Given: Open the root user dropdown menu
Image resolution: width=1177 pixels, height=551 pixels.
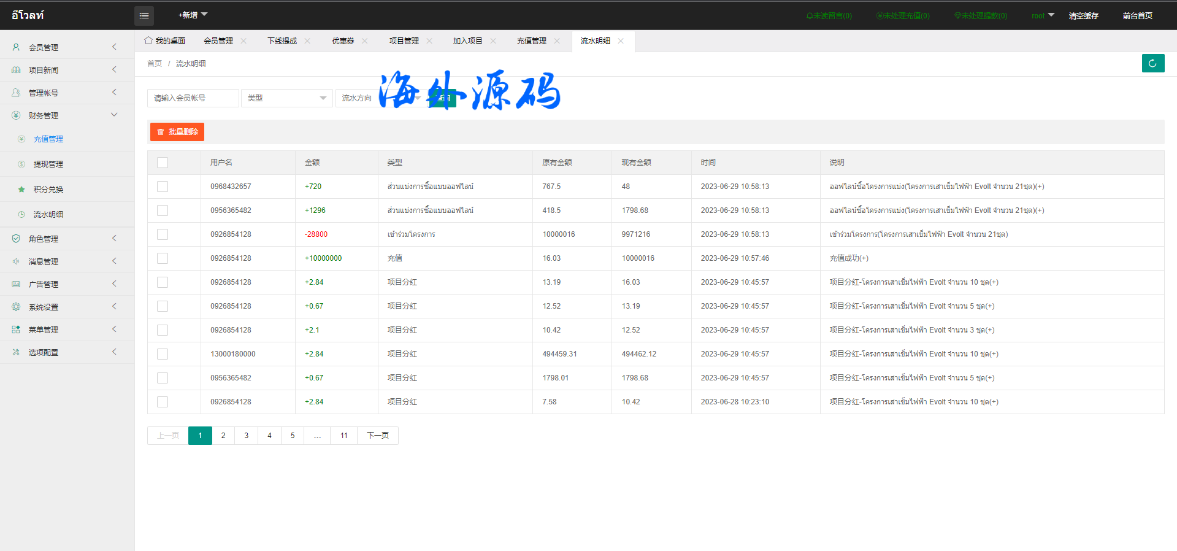Looking at the screenshot, I should coord(1042,16).
